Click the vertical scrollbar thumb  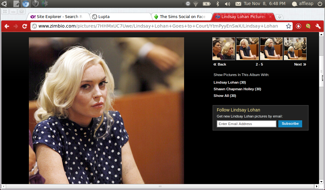[321, 71]
